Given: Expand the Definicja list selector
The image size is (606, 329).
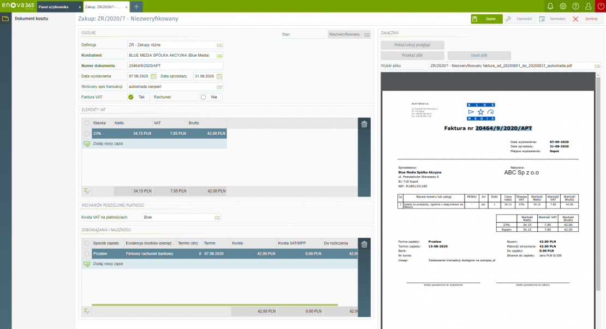Looking at the screenshot, I should pos(219,45).
